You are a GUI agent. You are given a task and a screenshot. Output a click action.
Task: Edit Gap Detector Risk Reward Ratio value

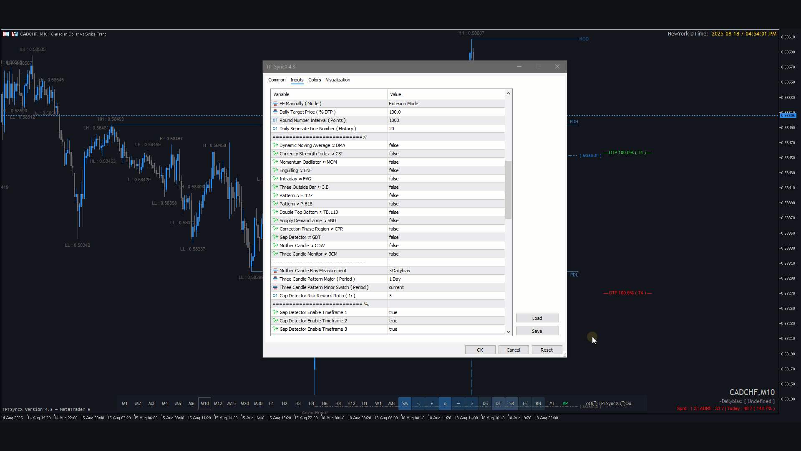[x=446, y=296]
